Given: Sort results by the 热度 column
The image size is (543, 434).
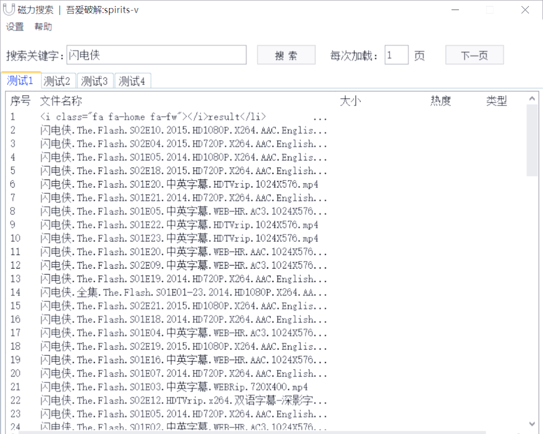Looking at the screenshot, I should tap(441, 101).
